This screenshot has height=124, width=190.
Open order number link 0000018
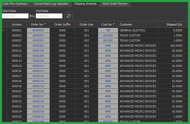(x=38, y=111)
